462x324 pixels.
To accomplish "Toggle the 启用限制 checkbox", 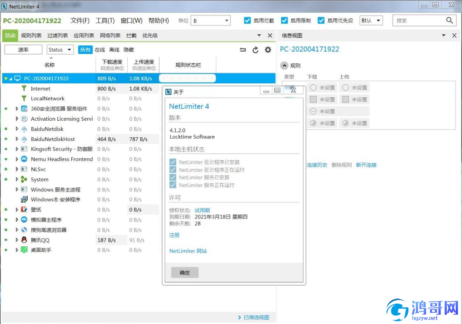I will click(284, 20).
